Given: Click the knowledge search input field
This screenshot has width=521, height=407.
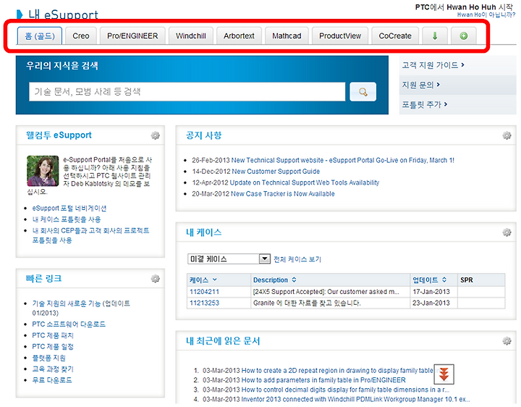Looking at the screenshot, I should tap(187, 91).
